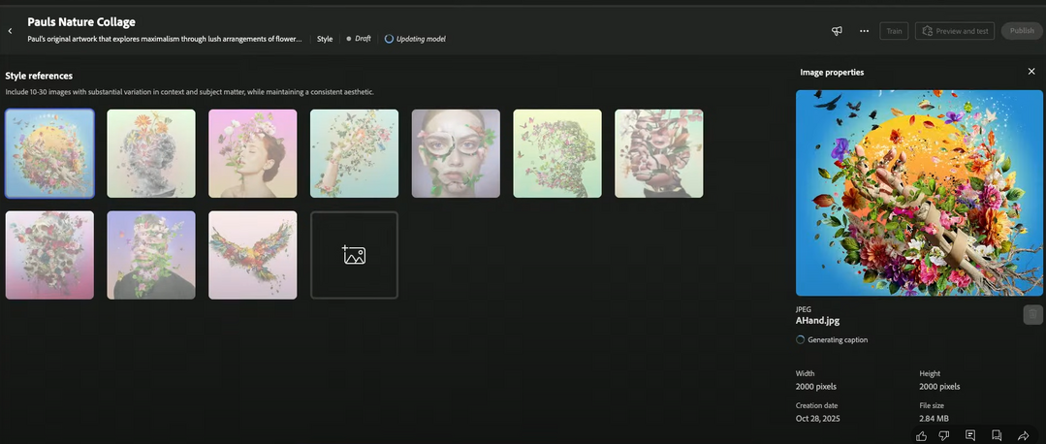Click the Publish button
1046x444 pixels.
(x=1022, y=31)
